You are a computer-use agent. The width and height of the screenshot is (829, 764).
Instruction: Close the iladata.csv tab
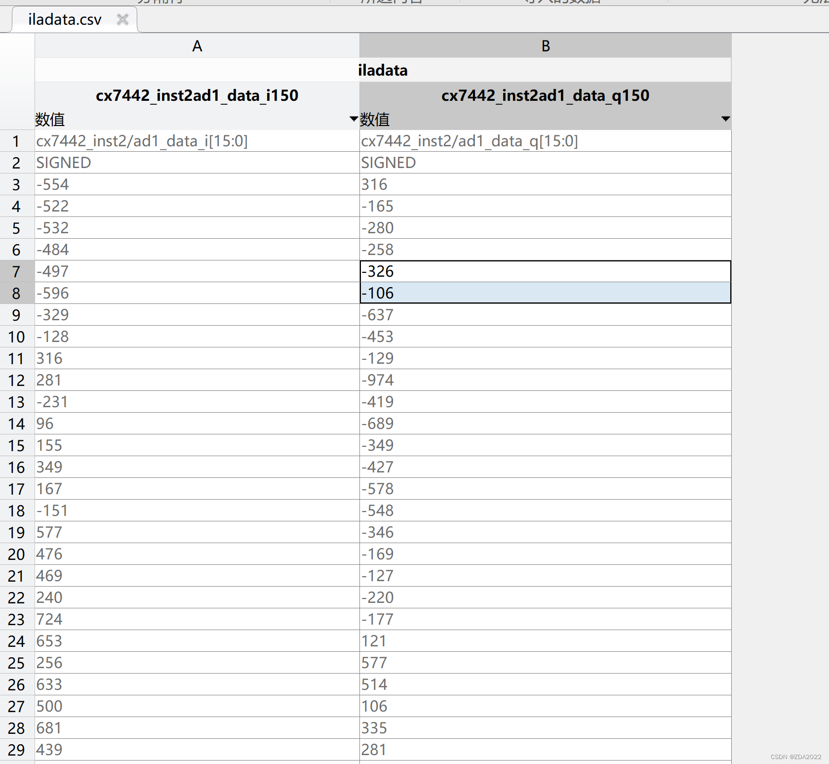[122, 20]
